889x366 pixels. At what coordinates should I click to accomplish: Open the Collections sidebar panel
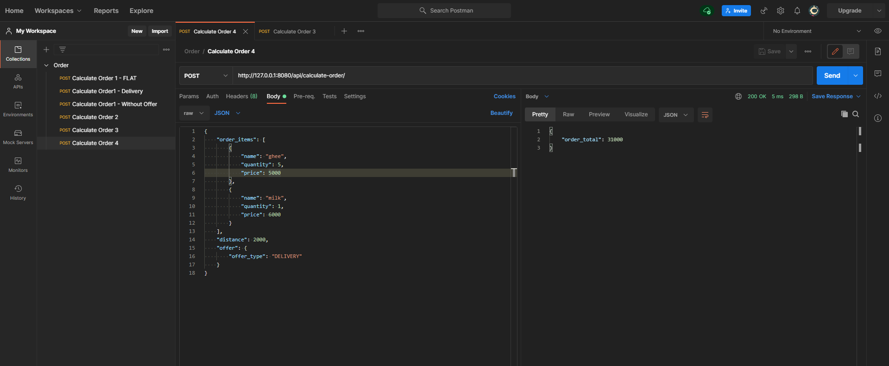pos(18,54)
